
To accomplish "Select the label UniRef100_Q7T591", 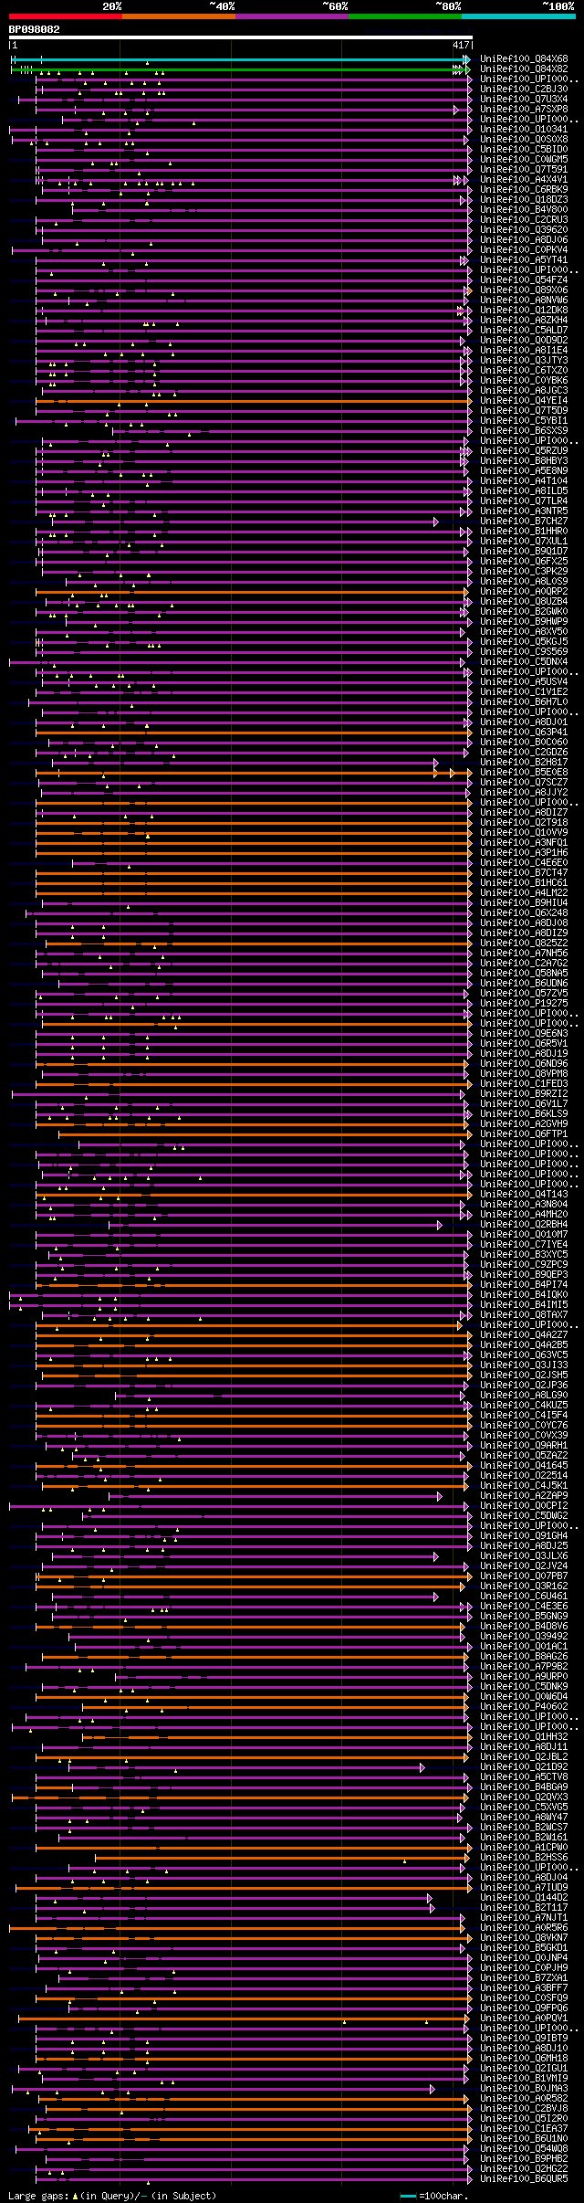I will (x=524, y=170).
